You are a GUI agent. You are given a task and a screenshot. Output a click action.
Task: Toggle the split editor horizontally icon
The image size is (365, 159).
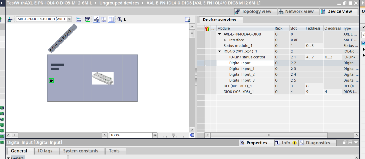104,19
